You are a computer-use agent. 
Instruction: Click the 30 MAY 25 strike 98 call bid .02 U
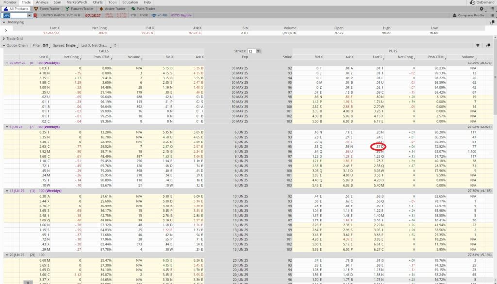pyautogui.click(x=168, y=97)
